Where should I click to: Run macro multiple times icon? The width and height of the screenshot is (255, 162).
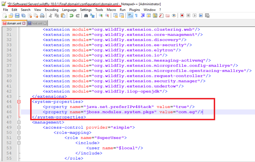[201, 16]
